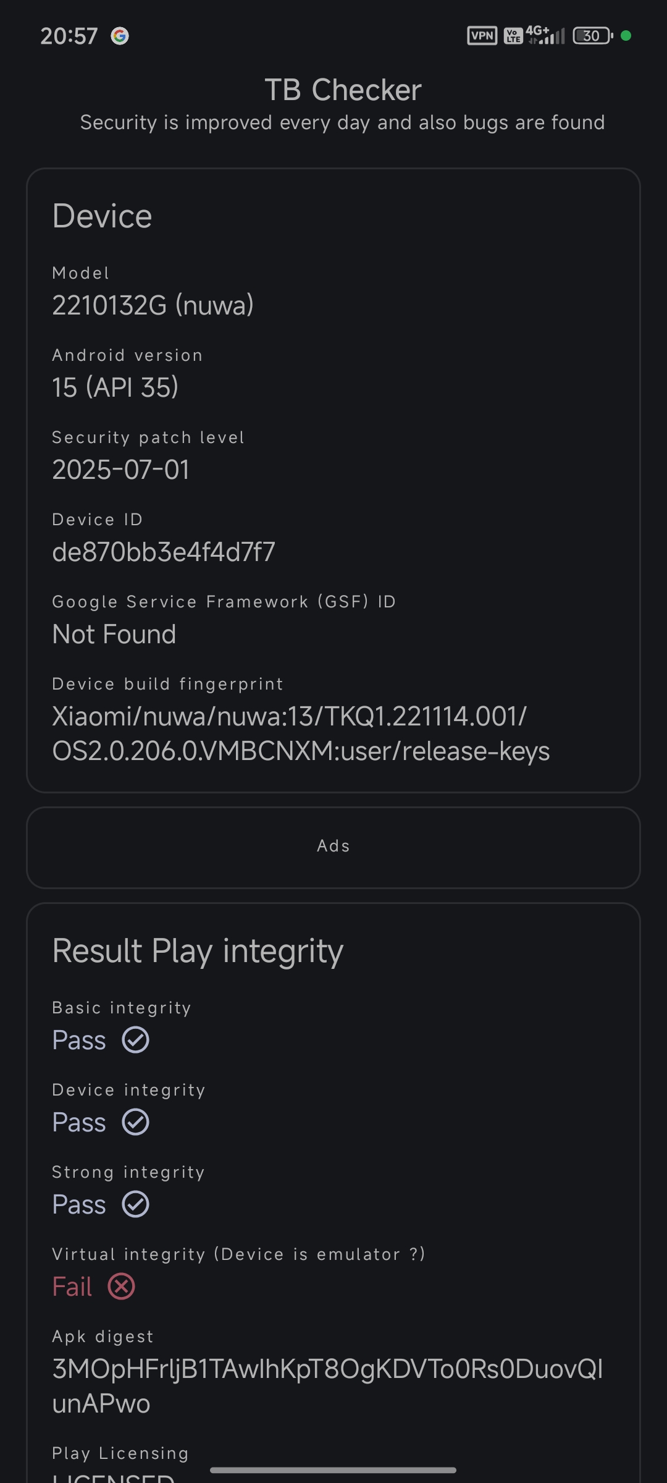
Task: Tap the green privacy indicator dot
Action: (x=626, y=36)
